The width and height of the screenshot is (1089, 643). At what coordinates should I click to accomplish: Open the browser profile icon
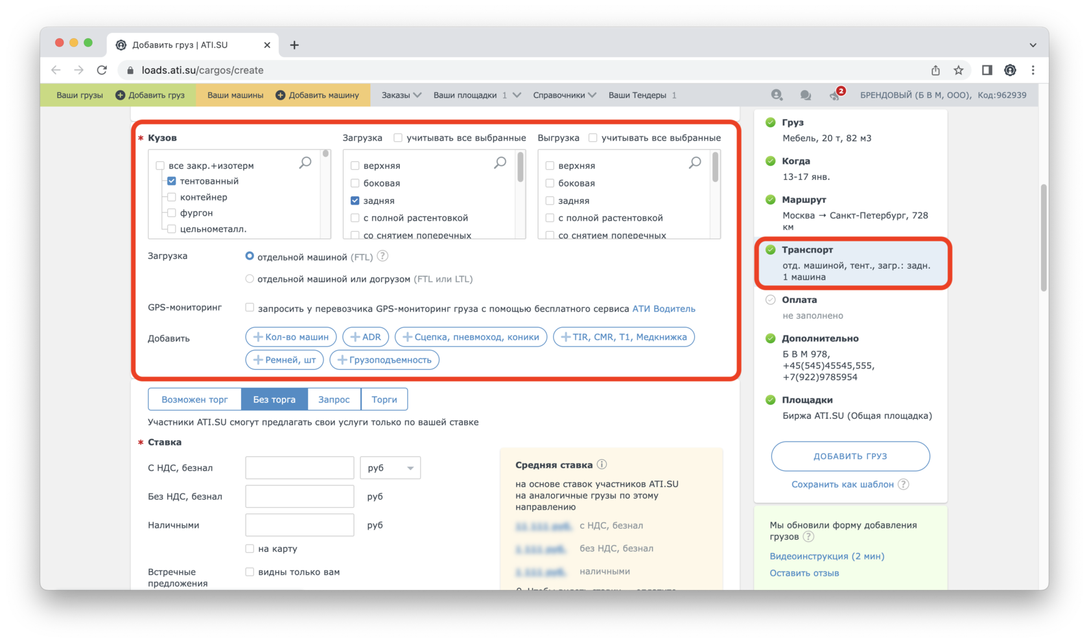(x=1010, y=70)
